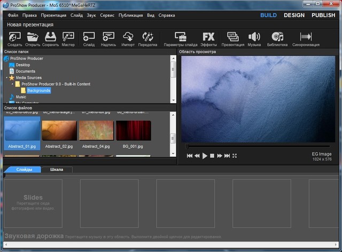Viewport: 342px width, 252px height.
Task: Open the Слайд menu
Action: 76,15
